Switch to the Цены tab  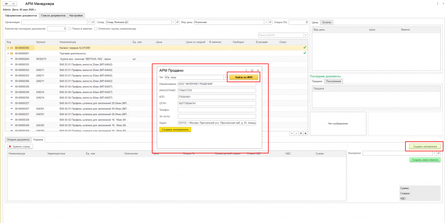(315, 22)
